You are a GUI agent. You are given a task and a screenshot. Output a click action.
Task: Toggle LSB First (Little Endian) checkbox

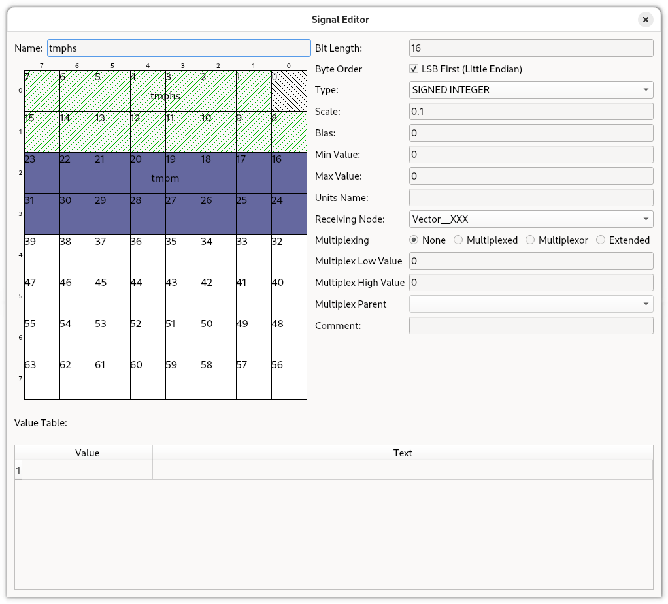click(414, 69)
